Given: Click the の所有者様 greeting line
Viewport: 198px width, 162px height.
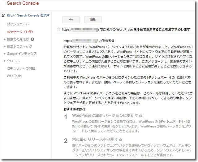Looking at the screenshot, I should tap(89, 41).
